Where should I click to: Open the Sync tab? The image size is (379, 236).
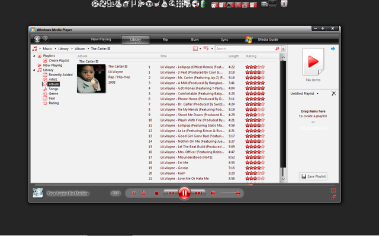point(224,40)
